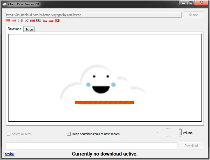Focus the SoundCloud URL input field
Image resolution: width=210 pixels, height=160 pixels.
click(x=94, y=15)
